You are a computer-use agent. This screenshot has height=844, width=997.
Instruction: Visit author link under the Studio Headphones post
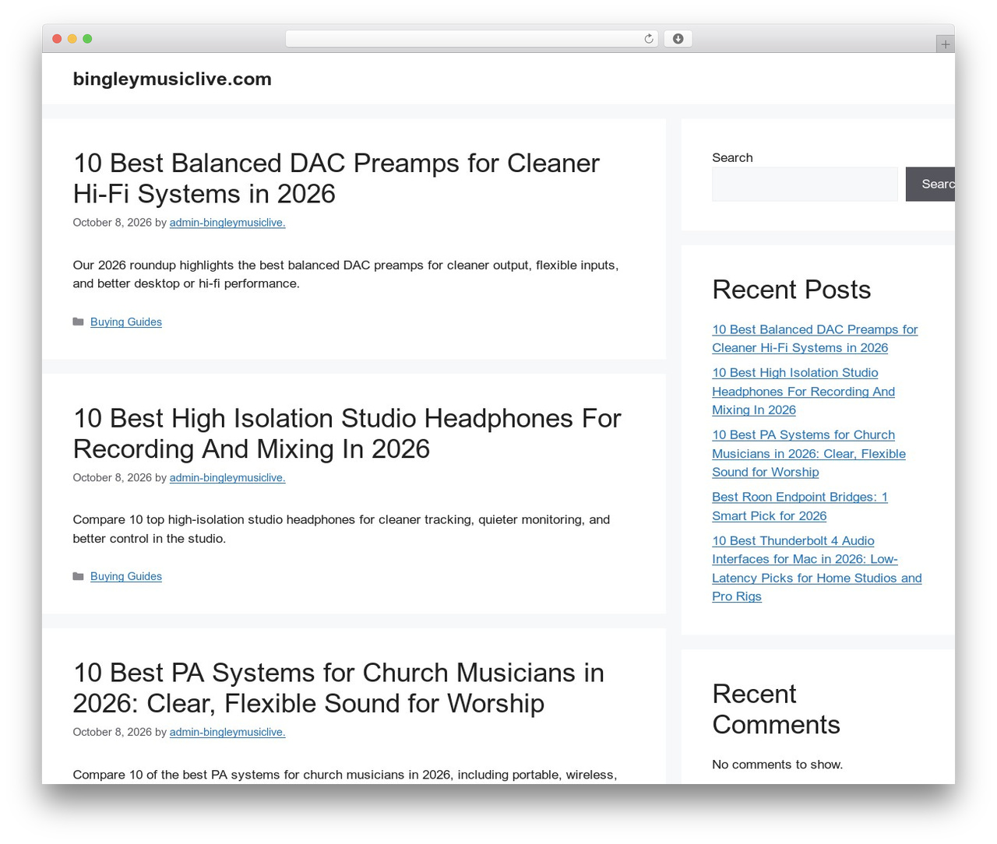[227, 477]
